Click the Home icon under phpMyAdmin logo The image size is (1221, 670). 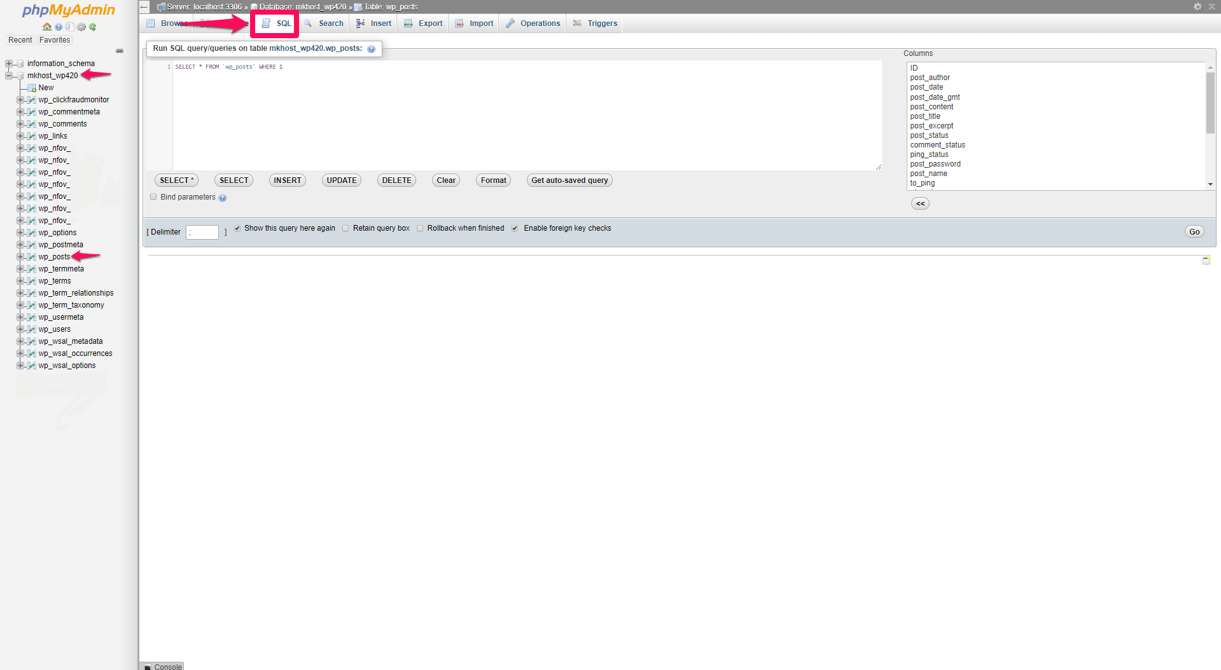47,27
